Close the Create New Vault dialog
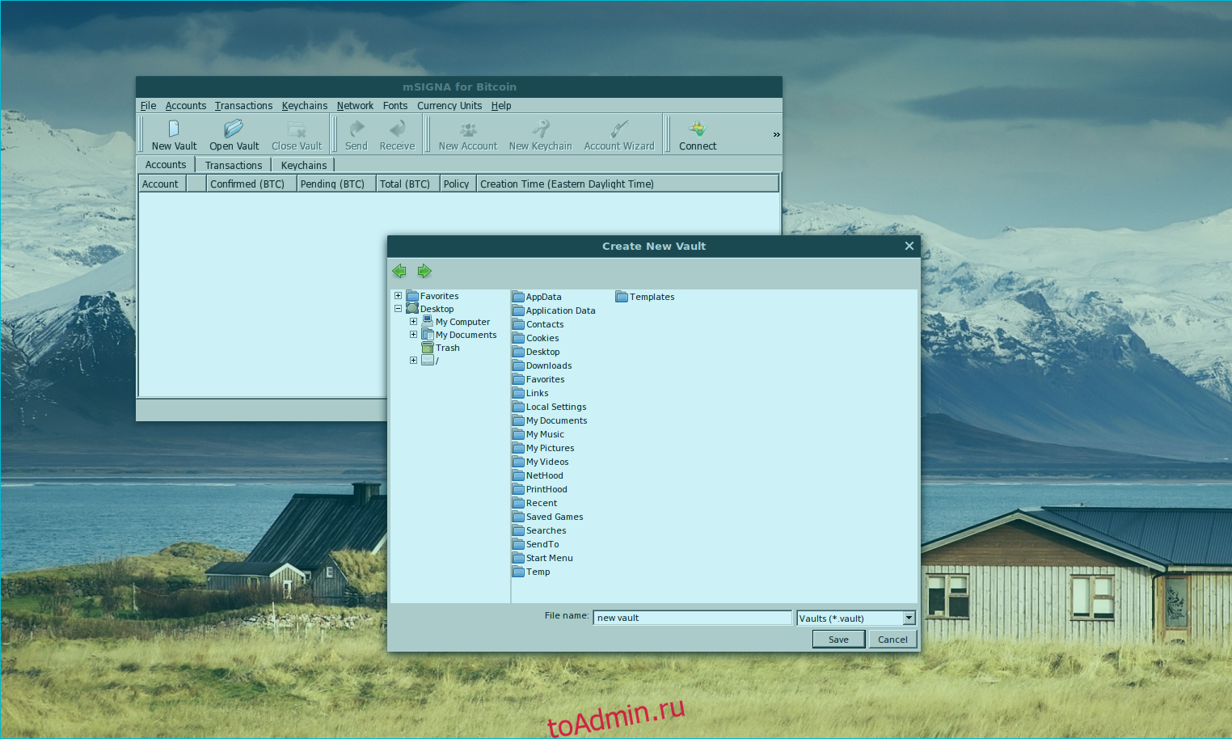This screenshot has width=1232, height=739. [909, 246]
